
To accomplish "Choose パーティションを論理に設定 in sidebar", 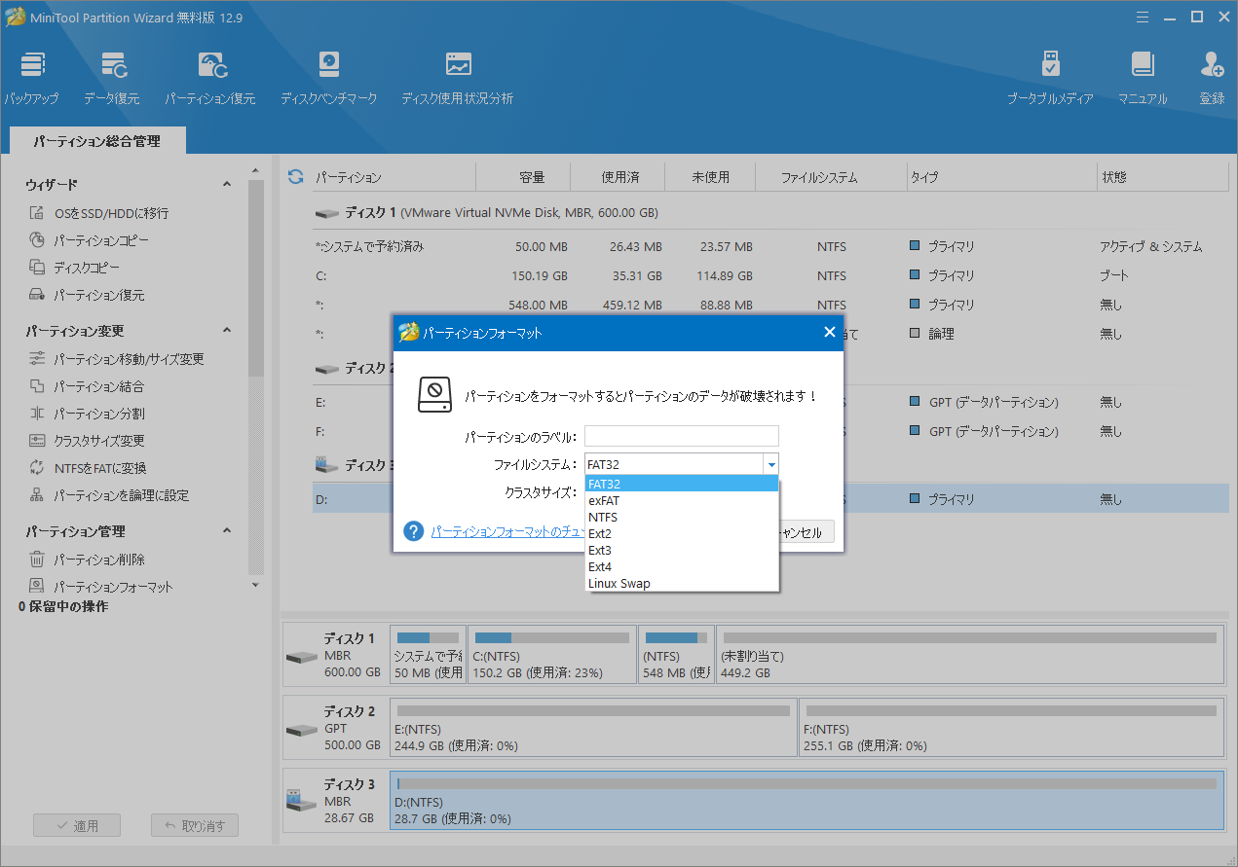I will pyautogui.click(x=108, y=495).
